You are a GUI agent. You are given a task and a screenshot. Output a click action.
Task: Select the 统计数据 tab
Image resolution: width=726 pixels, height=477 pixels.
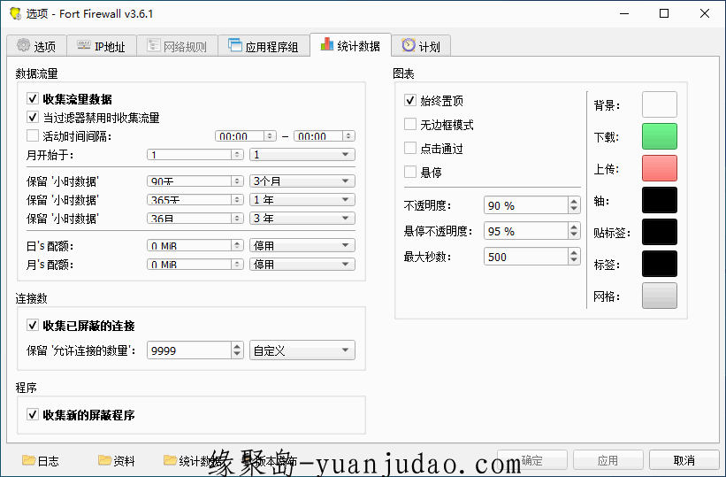350,44
